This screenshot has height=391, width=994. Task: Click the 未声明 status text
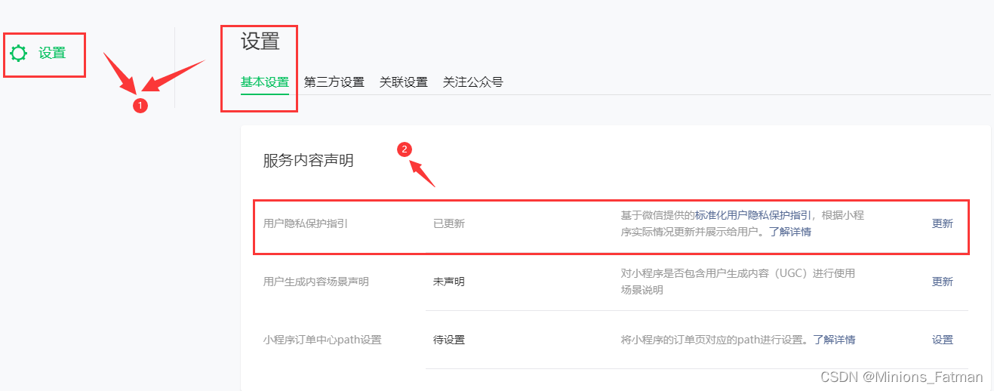coord(448,282)
